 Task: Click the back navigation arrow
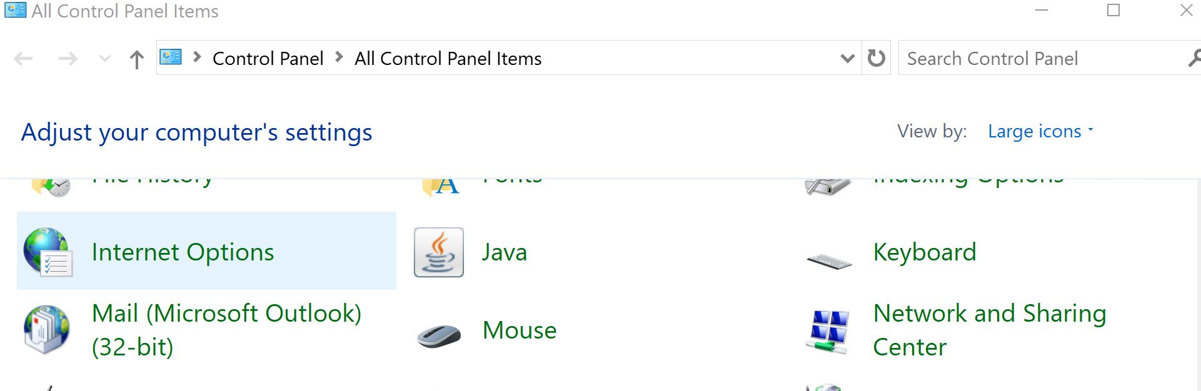click(x=23, y=59)
